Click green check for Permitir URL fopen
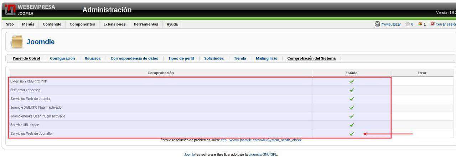This screenshot has height=157, width=456. [x=352, y=125]
